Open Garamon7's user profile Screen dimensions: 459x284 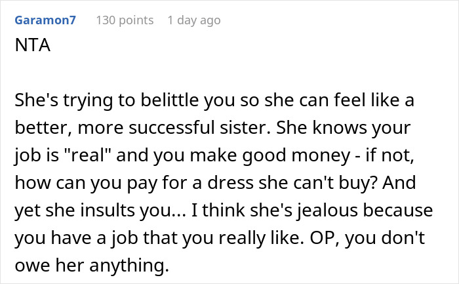[x=45, y=20]
